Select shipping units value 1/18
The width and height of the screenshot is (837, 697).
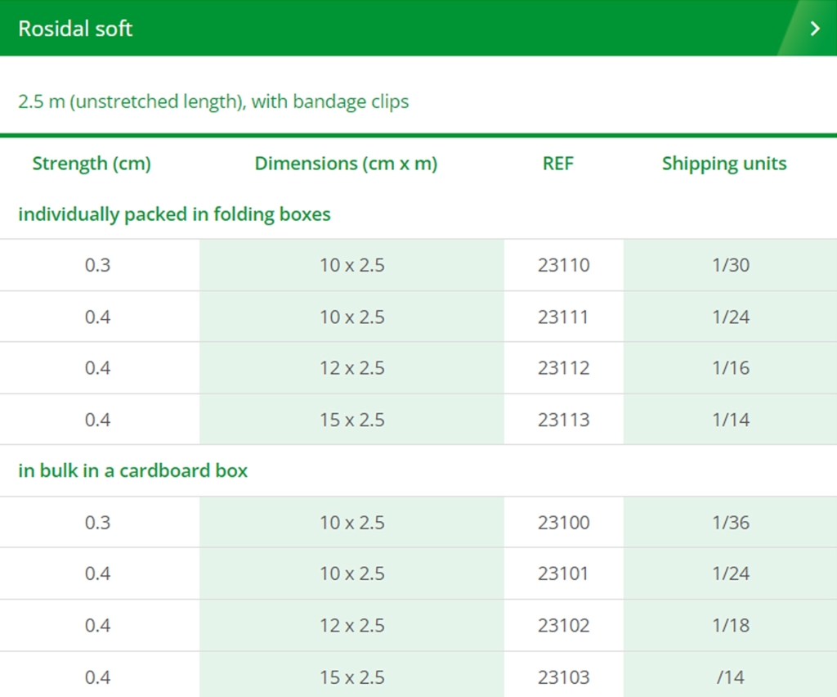click(x=731, y=626)
